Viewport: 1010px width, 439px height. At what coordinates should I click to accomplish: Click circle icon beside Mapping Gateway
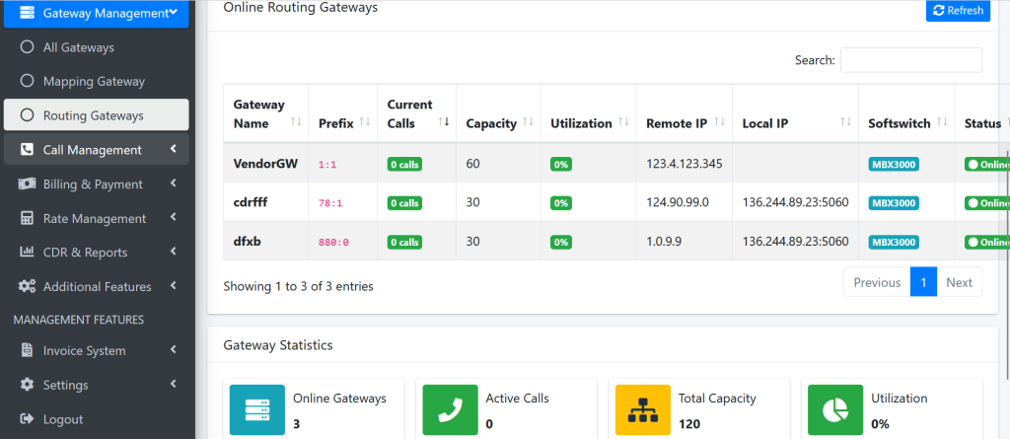click(x=27, y=81)
